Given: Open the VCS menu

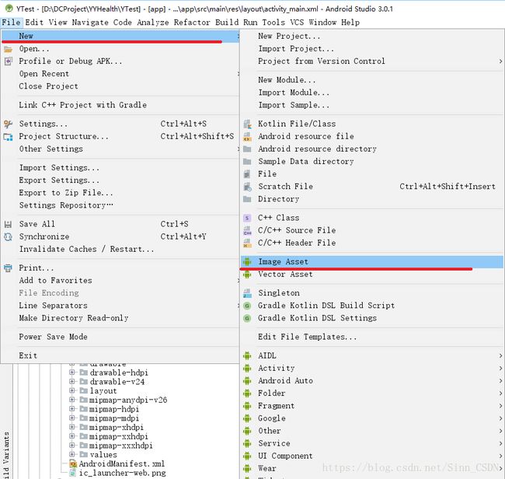Looking at the screenshot, I should point(297,23).
